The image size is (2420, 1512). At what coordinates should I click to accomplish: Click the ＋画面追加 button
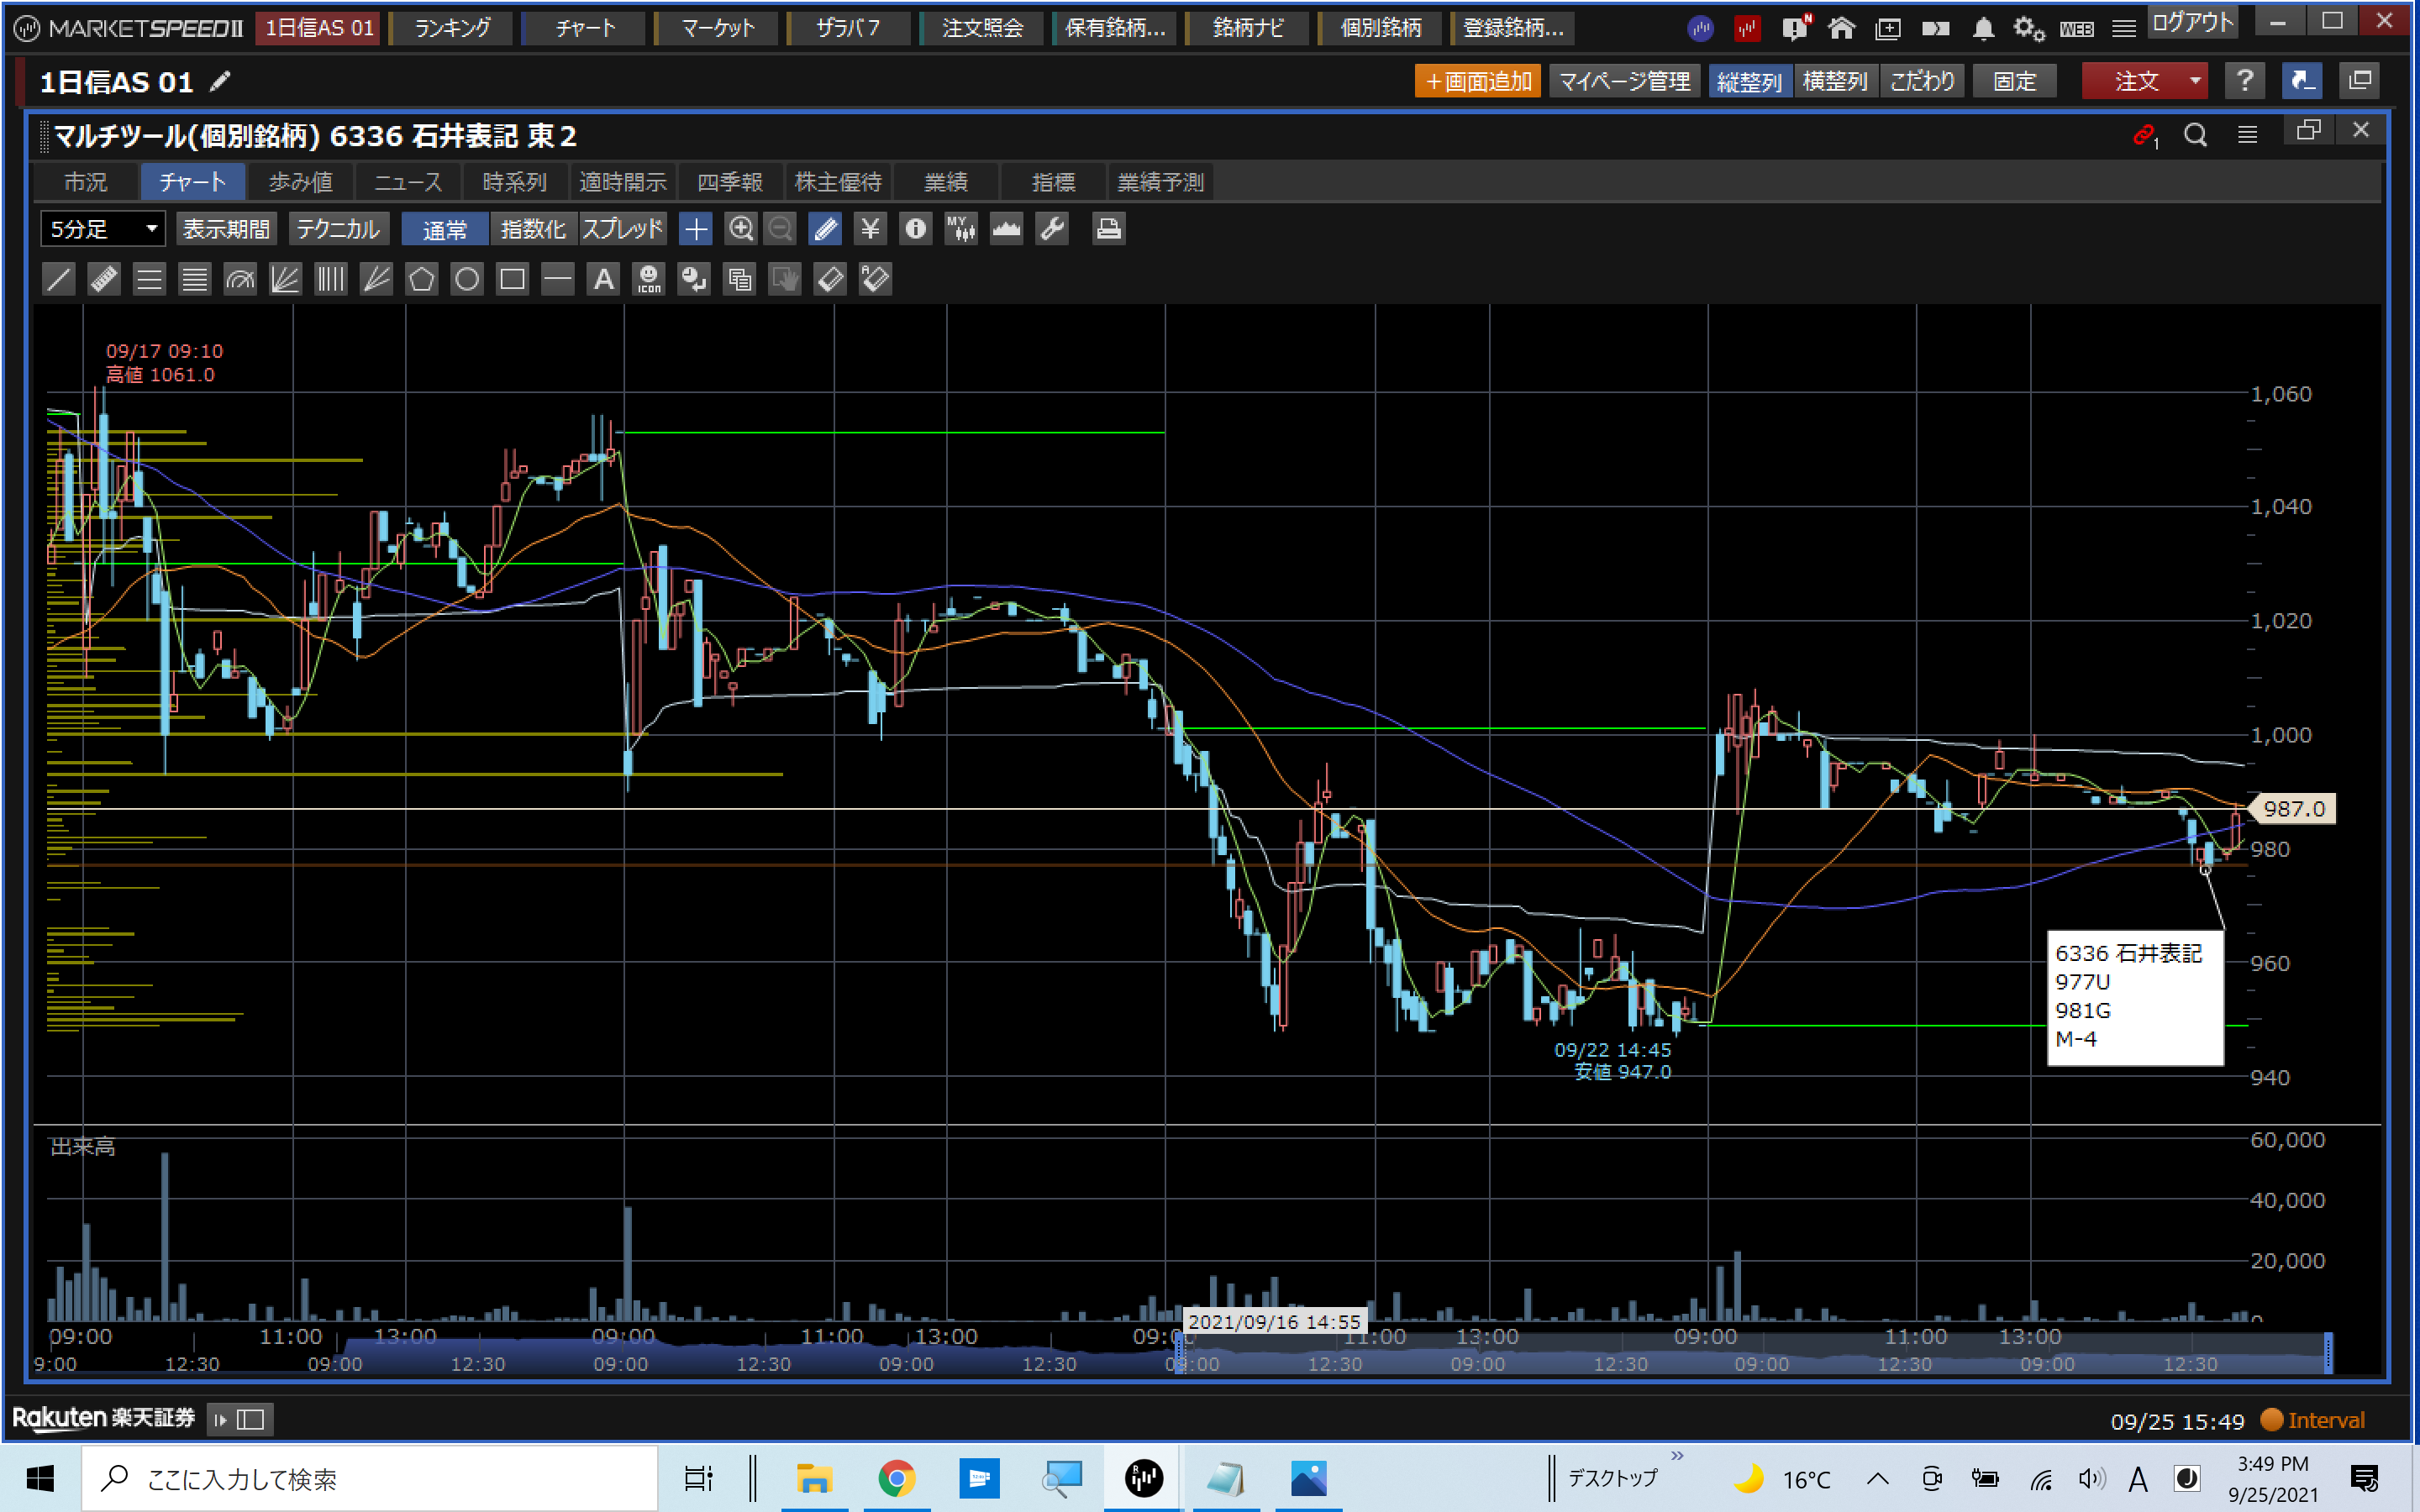coord(1477,81)
